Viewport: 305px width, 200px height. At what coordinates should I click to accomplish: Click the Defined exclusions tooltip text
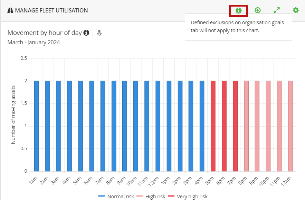point(237,27)
